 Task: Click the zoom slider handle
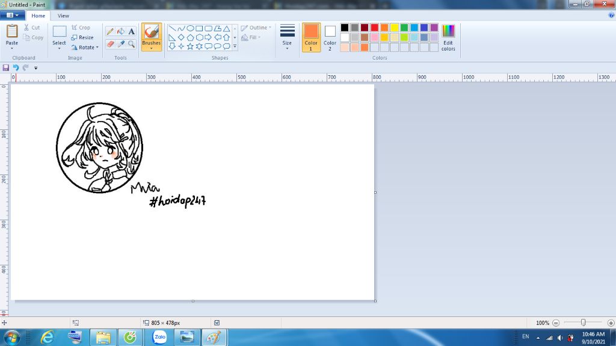[x=584, y=323]
